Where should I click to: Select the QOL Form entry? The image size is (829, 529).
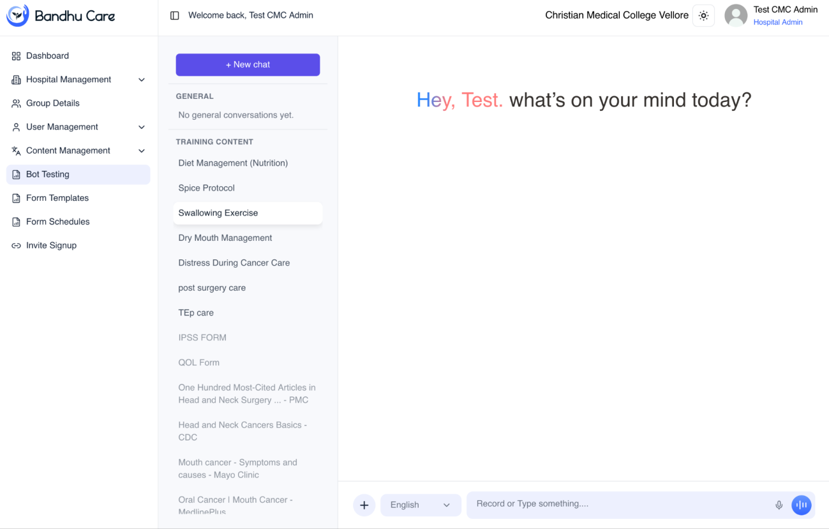(x=248, y=363)
